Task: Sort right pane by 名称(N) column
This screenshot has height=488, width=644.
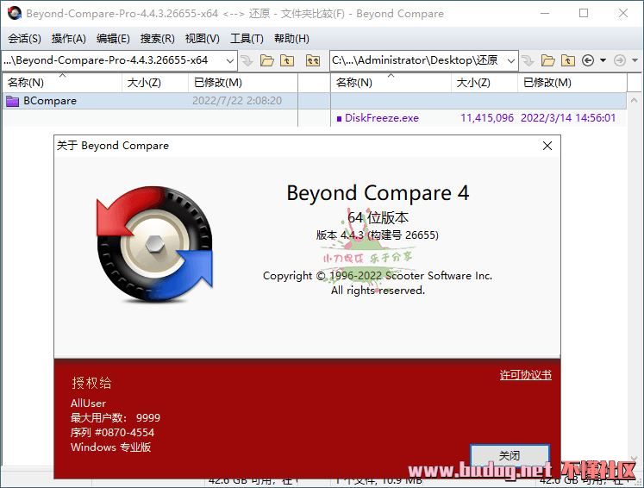Action: [391, 83]
